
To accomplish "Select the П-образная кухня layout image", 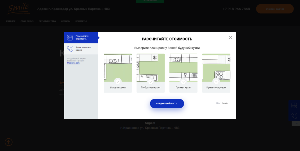I will 151,68.
